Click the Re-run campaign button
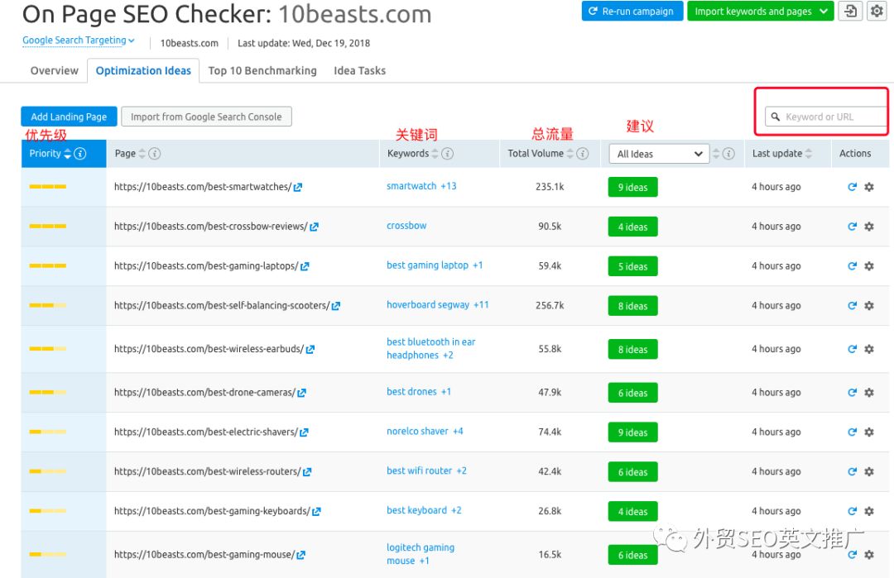This screenshot has height=578, width=894. click(632, 12)
